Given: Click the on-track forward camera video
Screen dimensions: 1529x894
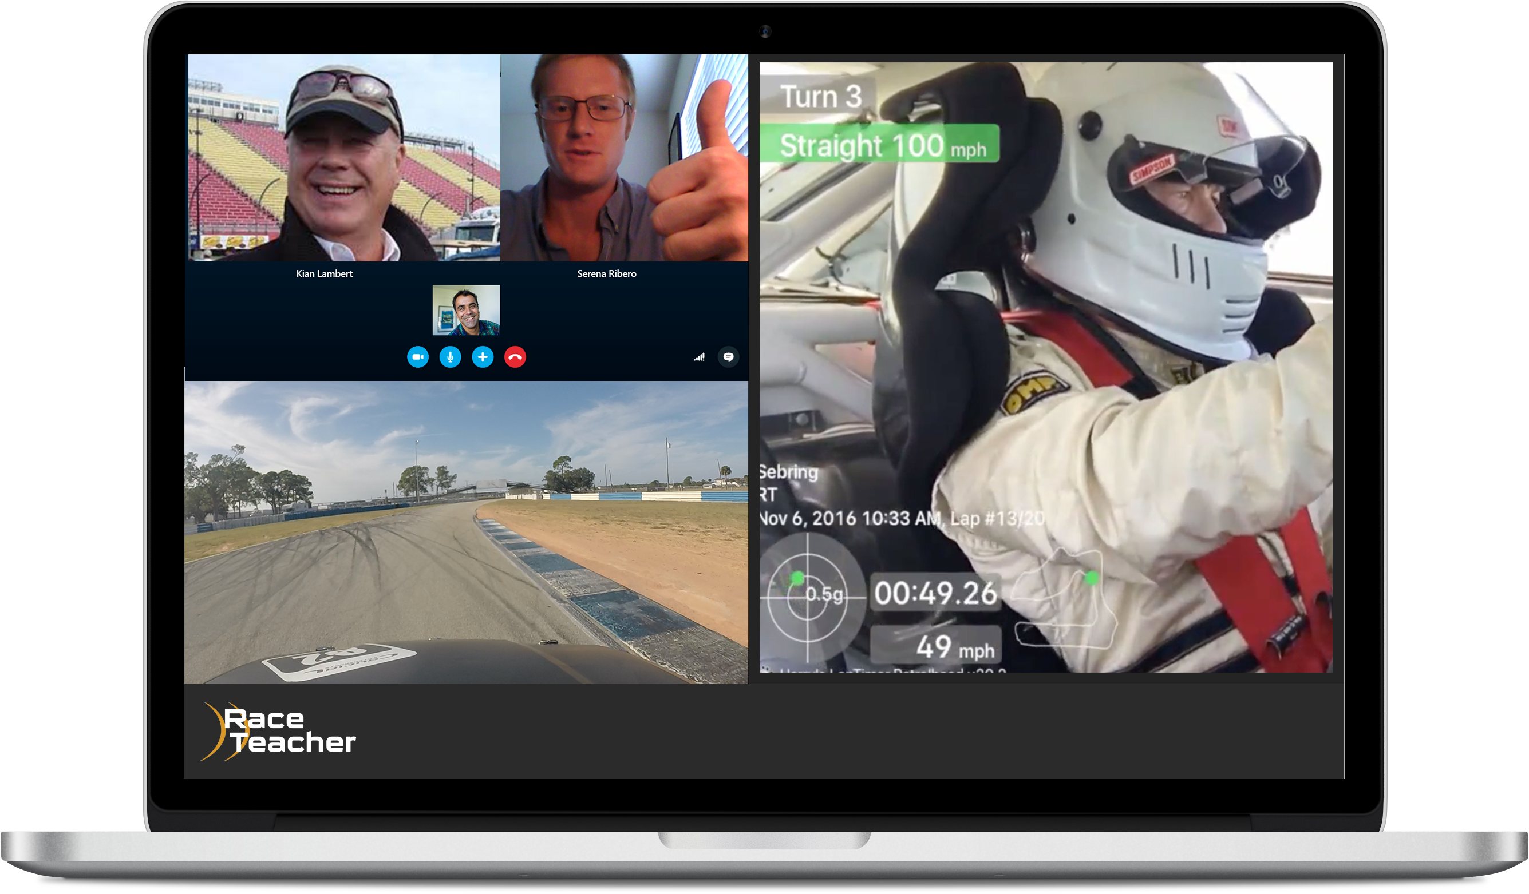Looking at the screenshot, I should (x=466, y=532).
